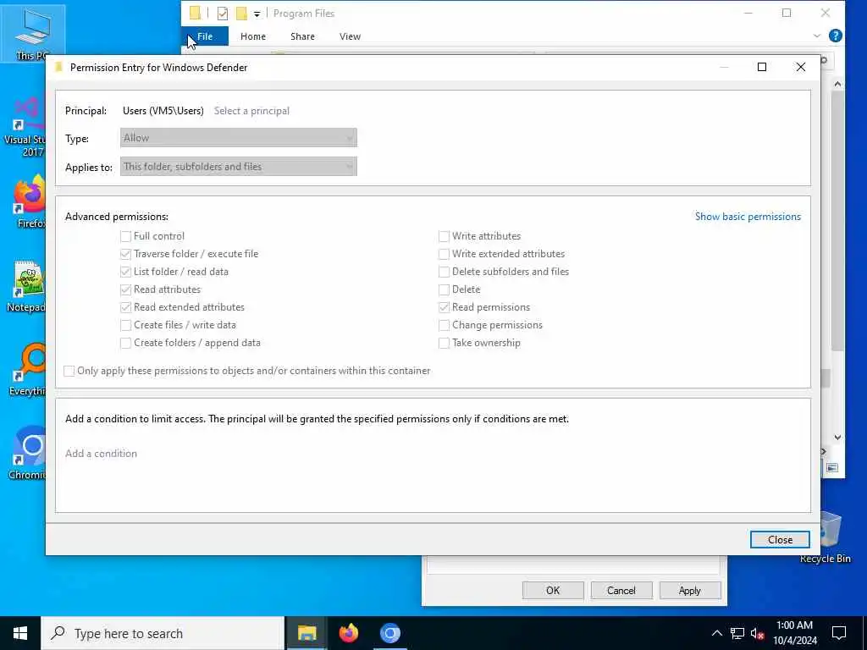
Task: Click the Explorer vertical scrollbar thumb
Action: [837, 221]
